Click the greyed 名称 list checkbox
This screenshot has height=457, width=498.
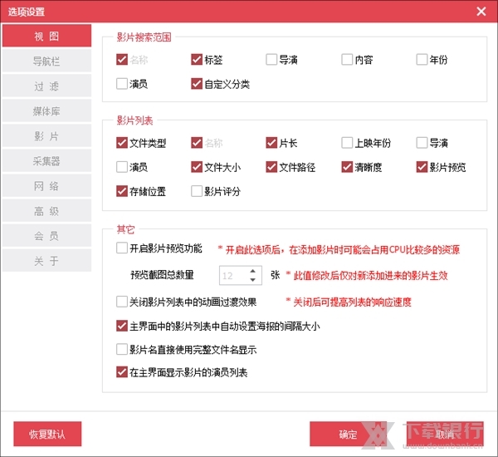tap(197, 143)
